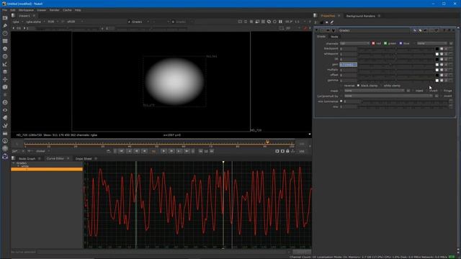
Task: Open the Merge nodes toolbar icon
Action: coord(5,72)
